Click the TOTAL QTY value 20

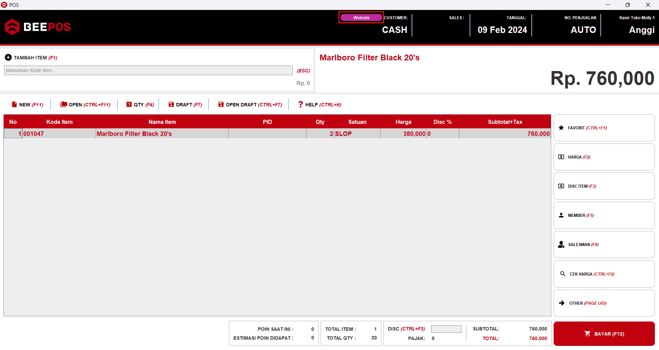click(374, 338)
